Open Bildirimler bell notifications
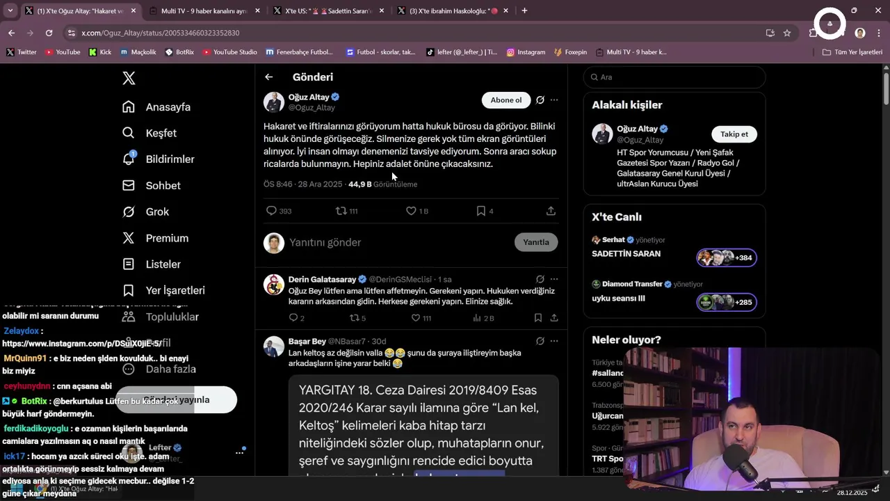The width and height of the screenshot is (890, 501). click(x=129, y=159)
